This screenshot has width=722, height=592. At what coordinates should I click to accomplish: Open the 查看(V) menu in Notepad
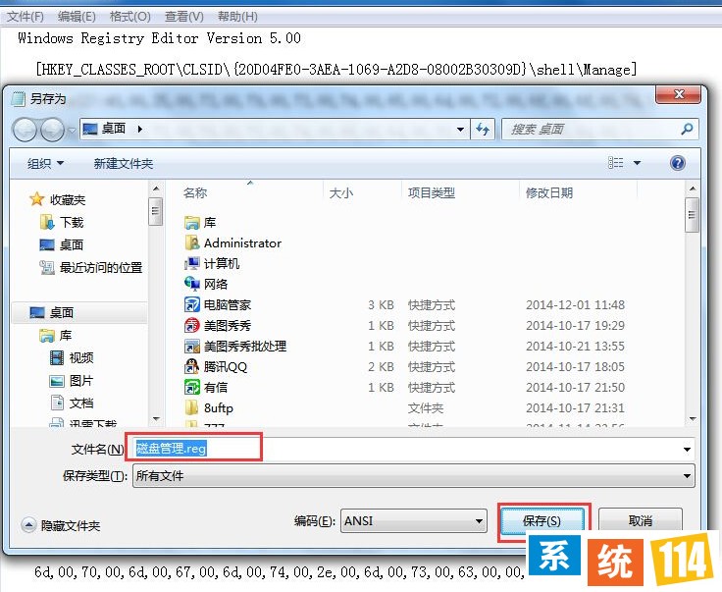184,17
